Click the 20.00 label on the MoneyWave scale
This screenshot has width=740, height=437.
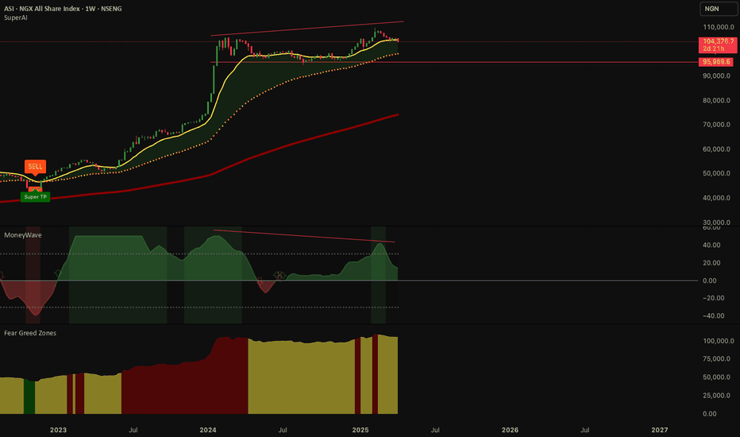711,263
